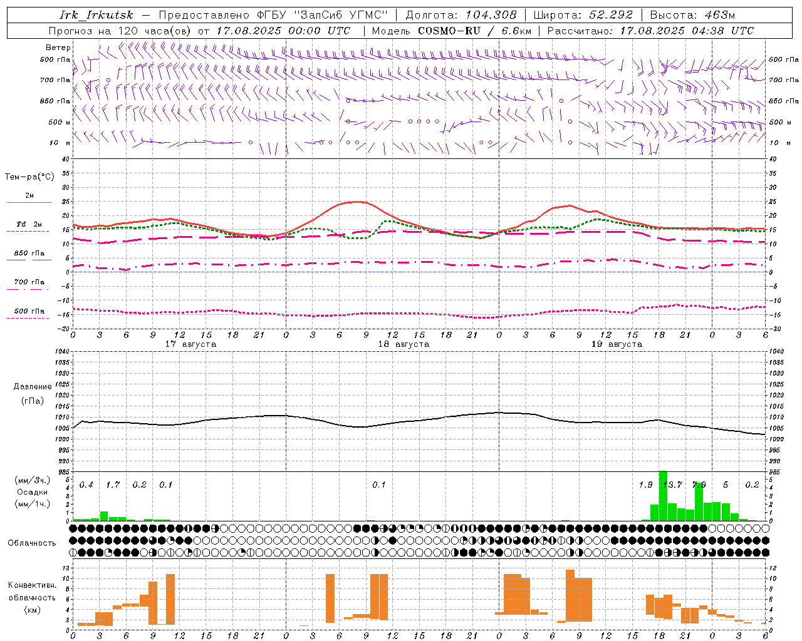Viewport: 802px width, 641px height.
Task: Click the 1.7 precipitation total value
Action: pyautogui.click(x=113, y=485)
